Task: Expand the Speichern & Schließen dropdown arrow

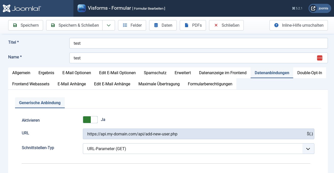Action: pos(109,25)
